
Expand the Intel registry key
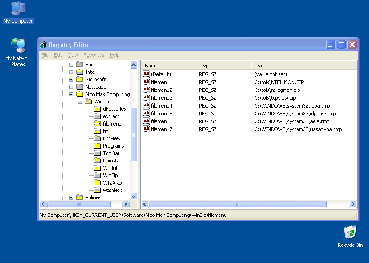[x=71, y=72]
